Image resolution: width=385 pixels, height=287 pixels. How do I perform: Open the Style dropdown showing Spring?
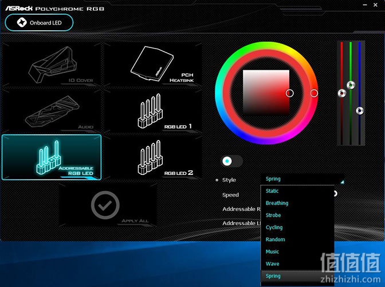tap(302, 180)
